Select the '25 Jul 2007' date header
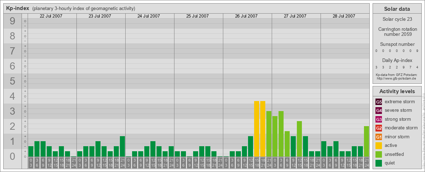Screen dimensions: 425x172 (x=197, y=16)
